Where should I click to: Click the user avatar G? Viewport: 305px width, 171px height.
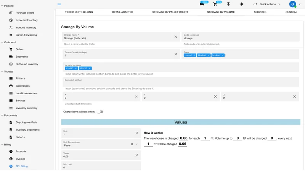pos(292,4)
